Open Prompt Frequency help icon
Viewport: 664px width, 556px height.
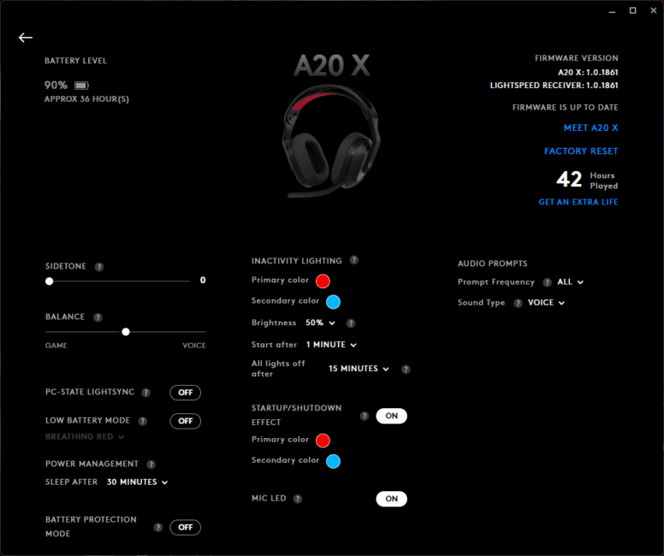click(x=547, y=282)
